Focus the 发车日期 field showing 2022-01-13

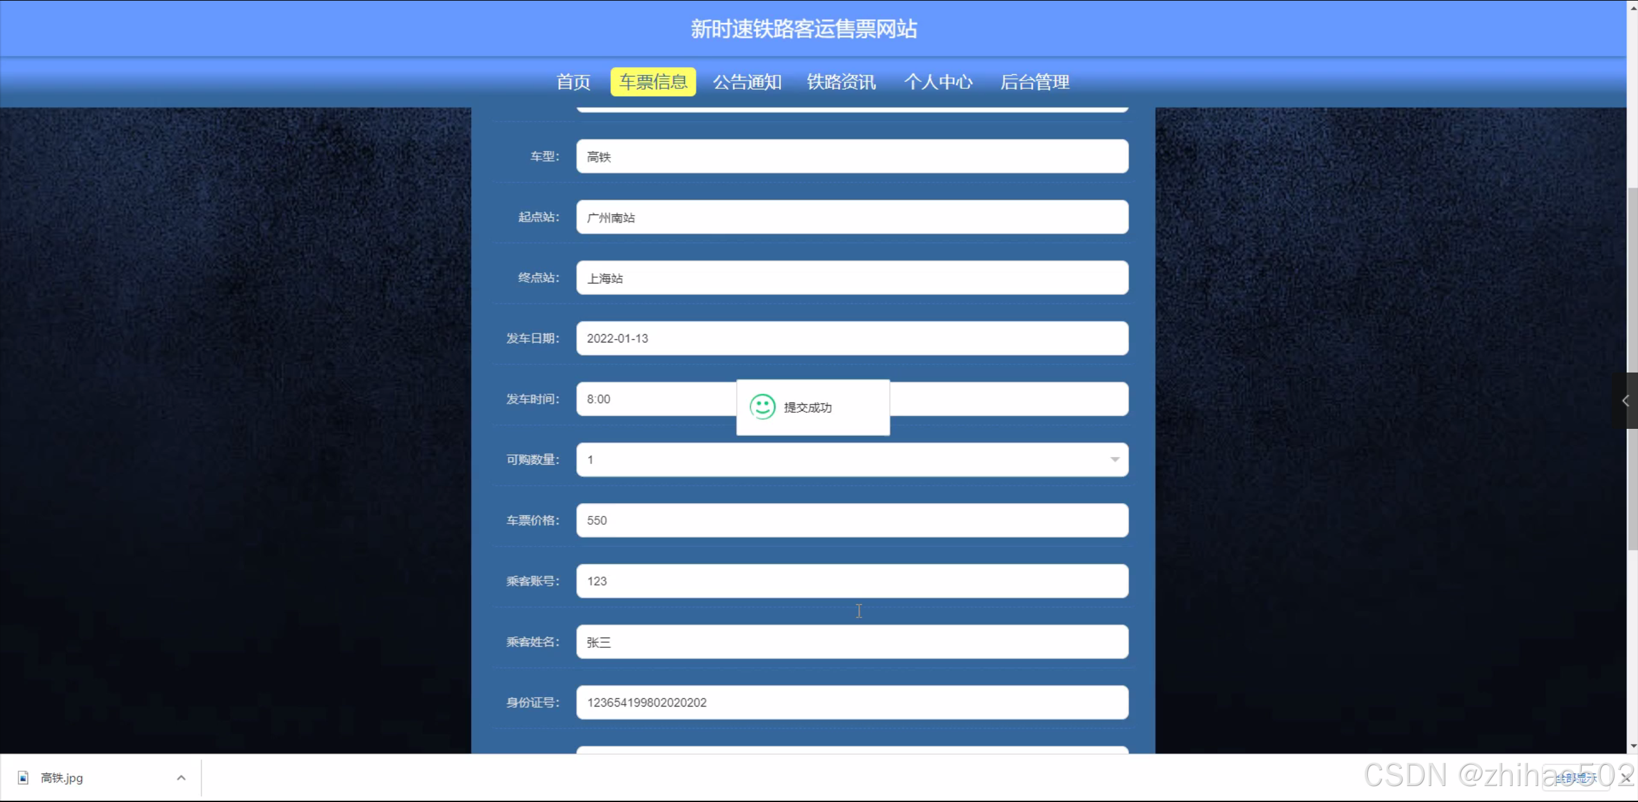tap(851, 338)
